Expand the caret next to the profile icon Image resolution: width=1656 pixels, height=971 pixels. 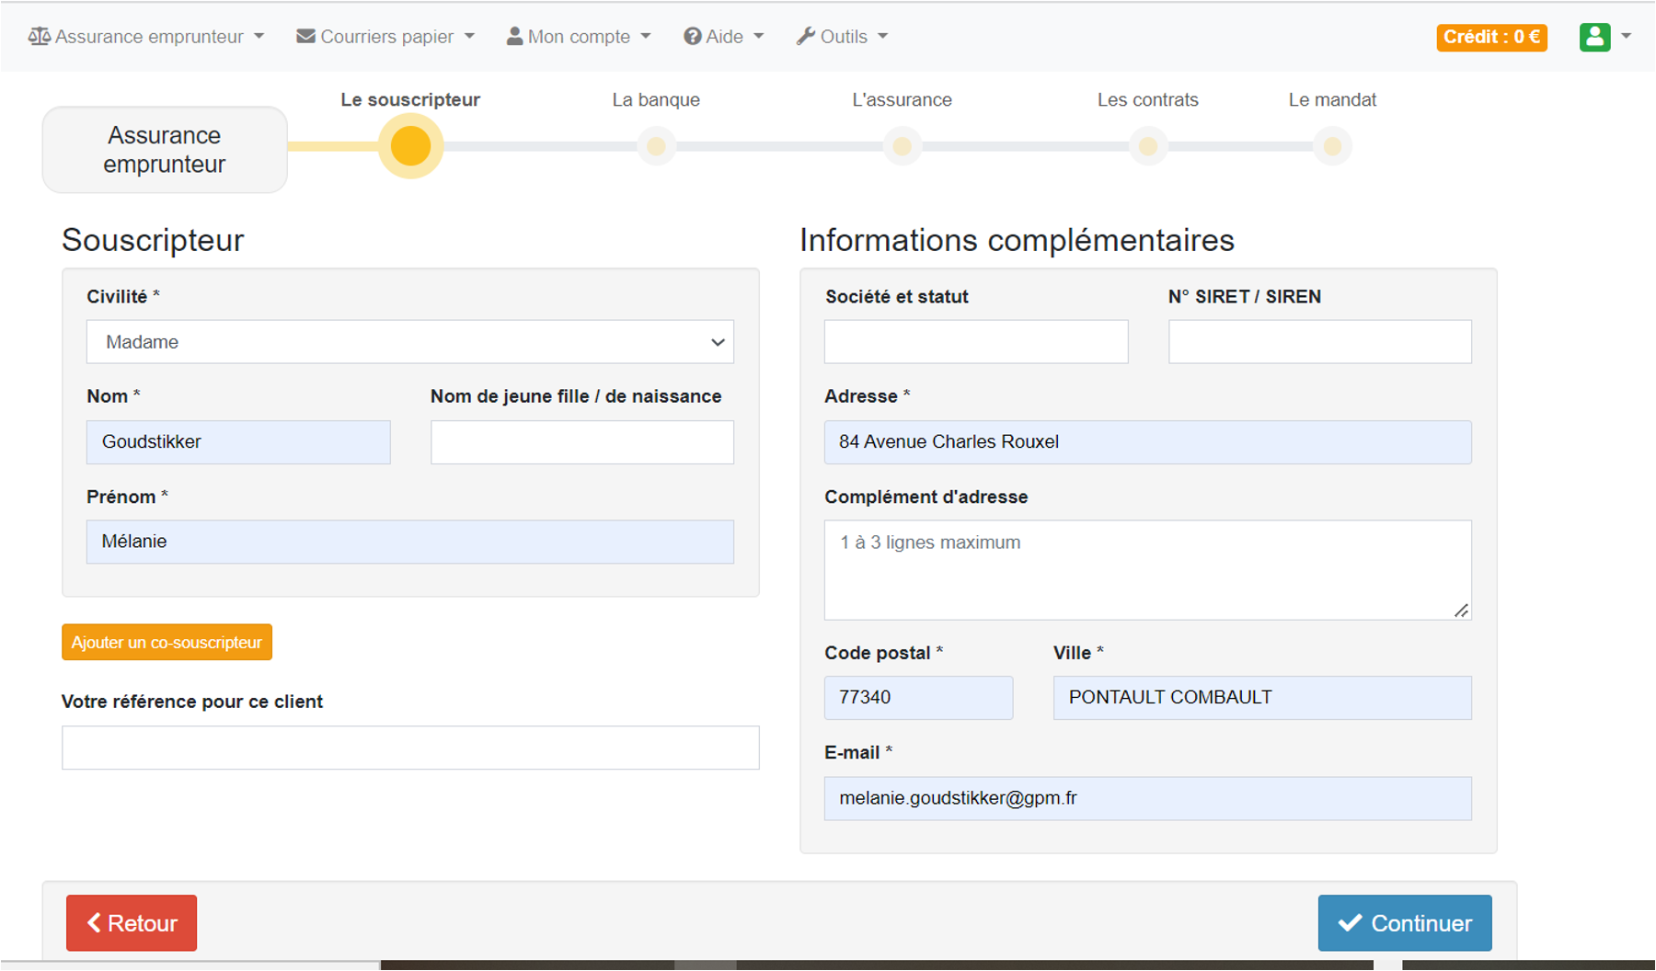pyautogui.click(x=1627, y=37)
